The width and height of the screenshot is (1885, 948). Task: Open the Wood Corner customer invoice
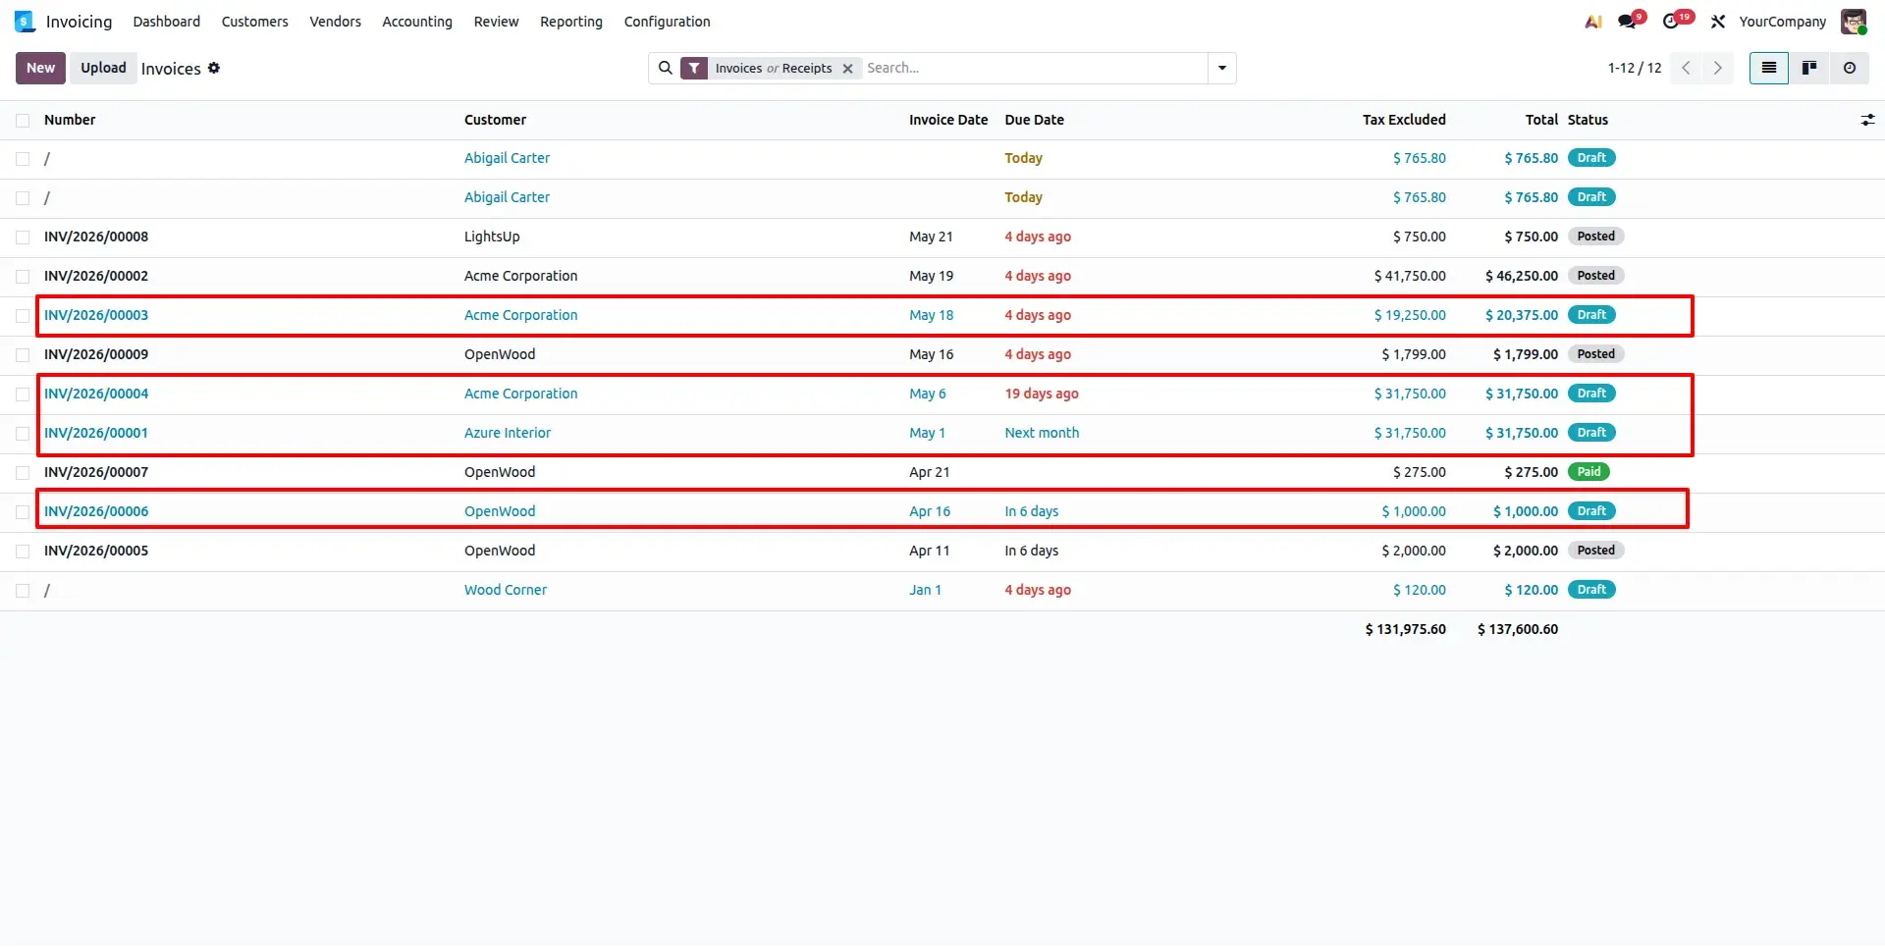coord(505,590)
